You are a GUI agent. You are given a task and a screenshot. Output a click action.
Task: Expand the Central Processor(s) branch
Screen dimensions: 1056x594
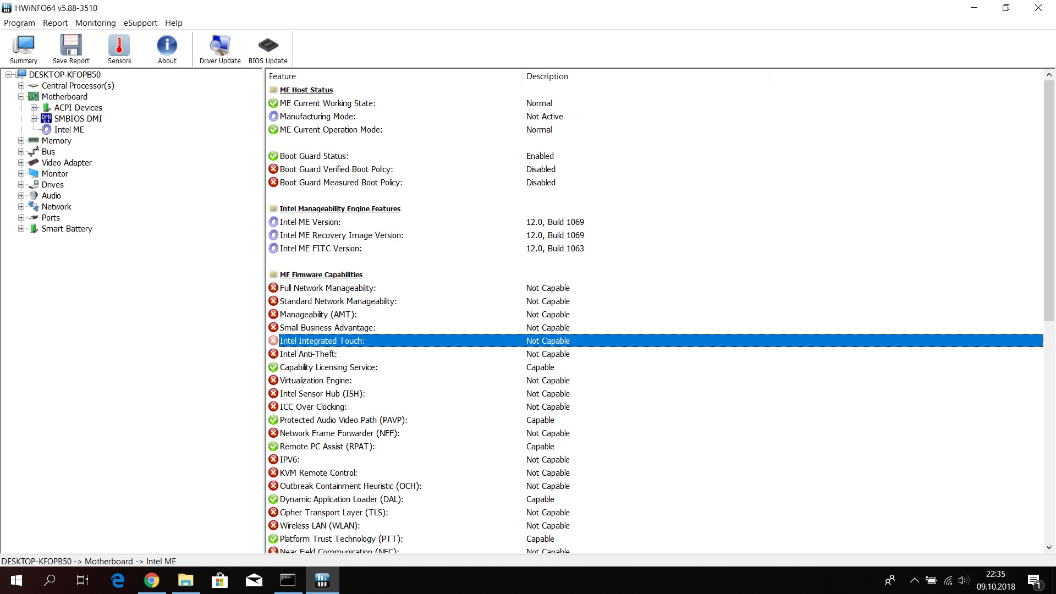coord(21,86)
